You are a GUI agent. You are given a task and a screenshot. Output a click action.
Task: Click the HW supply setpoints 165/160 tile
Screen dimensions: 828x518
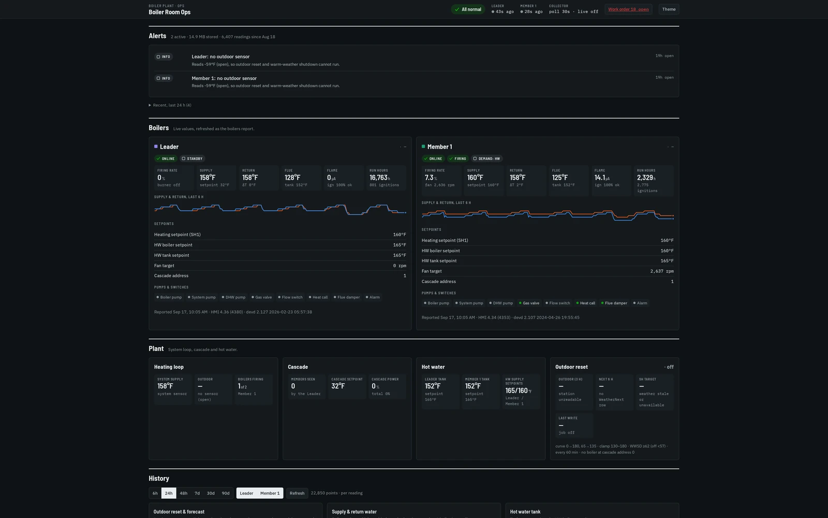521,392
